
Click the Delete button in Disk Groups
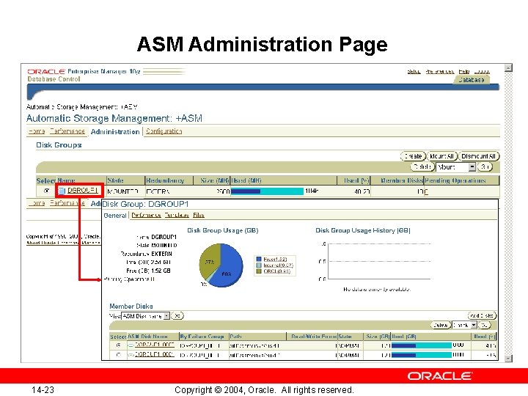[x=422, y=166]
